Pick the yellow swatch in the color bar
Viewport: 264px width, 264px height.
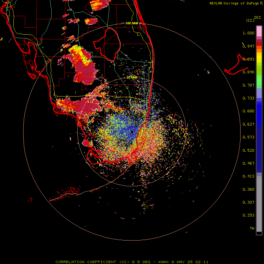tap(259, 57)
